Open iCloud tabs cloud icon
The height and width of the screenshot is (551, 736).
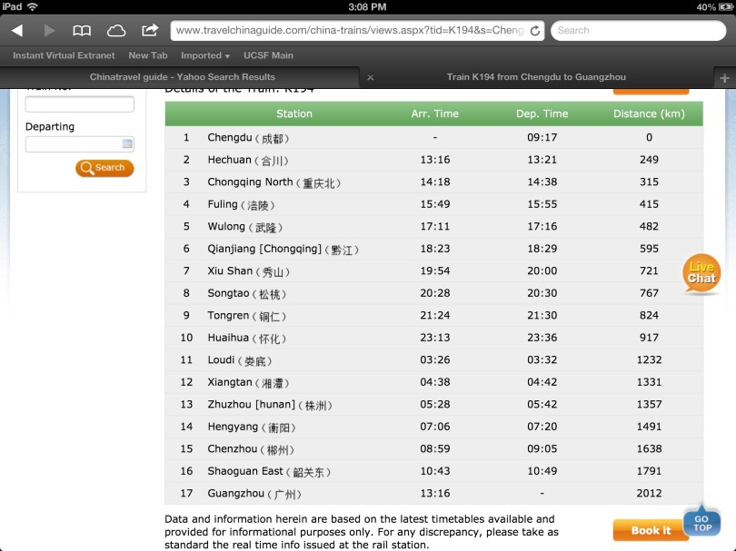coord(116,31)
